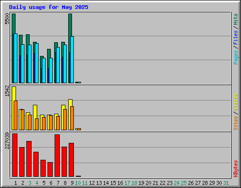This screenshot has height=188, width=241.
Task: Click the red KBytes bar for day 1
Action: 15,155
